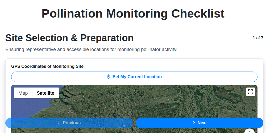The width and height of the screenshot is (266, 133).
Task: Click Set My Current Location button
Action: (134, 77)
